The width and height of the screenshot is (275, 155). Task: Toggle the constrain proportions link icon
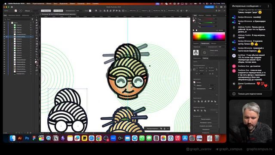pos(217,69)
